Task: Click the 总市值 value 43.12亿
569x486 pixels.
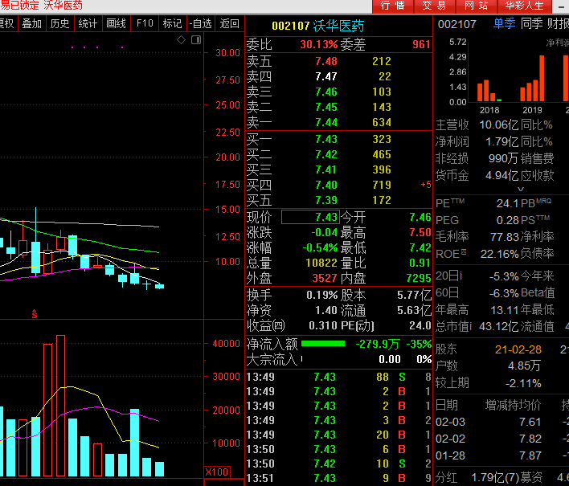Action: 498,326
